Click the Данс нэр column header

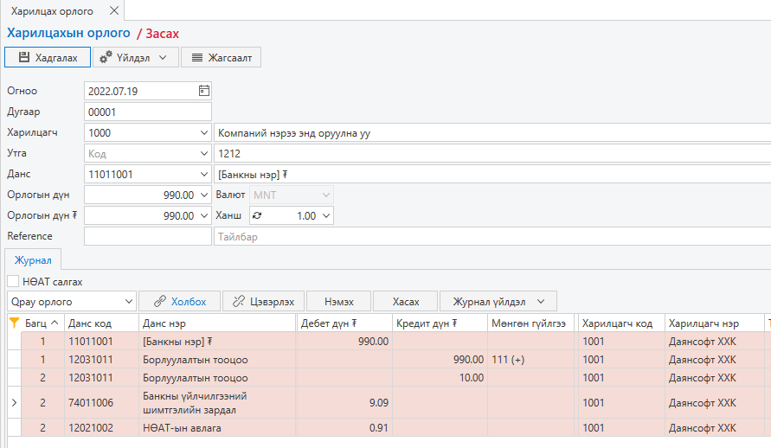[217, 323]
